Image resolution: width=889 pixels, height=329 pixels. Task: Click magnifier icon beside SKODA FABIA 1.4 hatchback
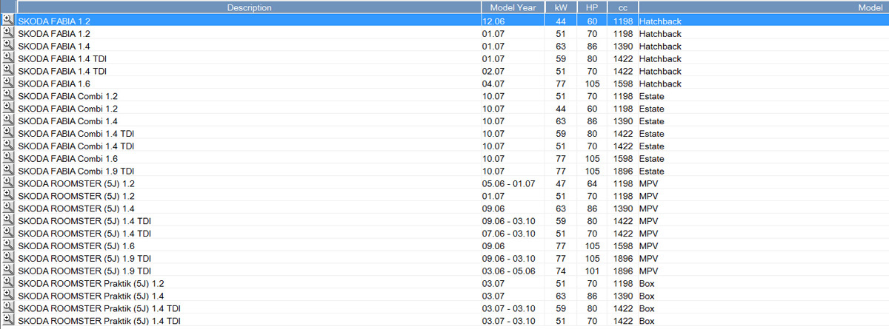point(7,46)
